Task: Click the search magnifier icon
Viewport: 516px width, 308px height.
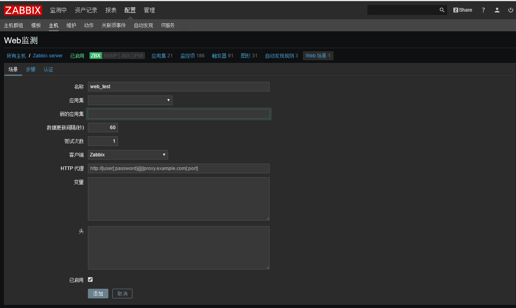Action: pos(442,10)
